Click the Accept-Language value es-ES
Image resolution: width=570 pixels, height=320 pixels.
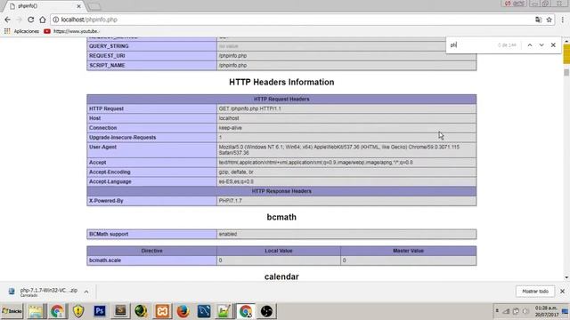236,181
